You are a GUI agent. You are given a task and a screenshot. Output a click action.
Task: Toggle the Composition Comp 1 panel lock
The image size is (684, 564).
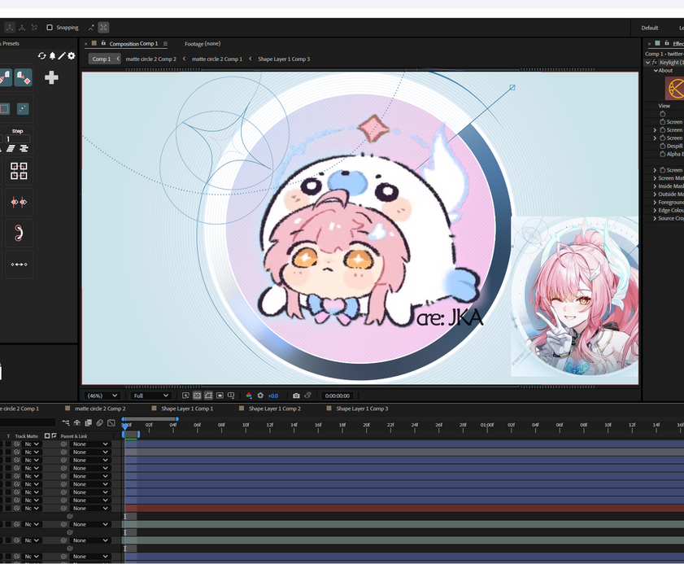(x=103, y=43)
